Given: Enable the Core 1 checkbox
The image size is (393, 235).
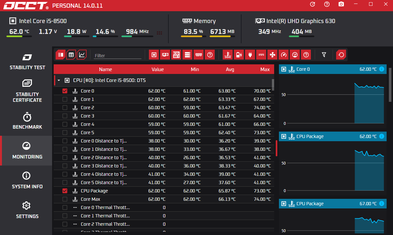Looking at the screenshot, I should [x=65, y=99].
